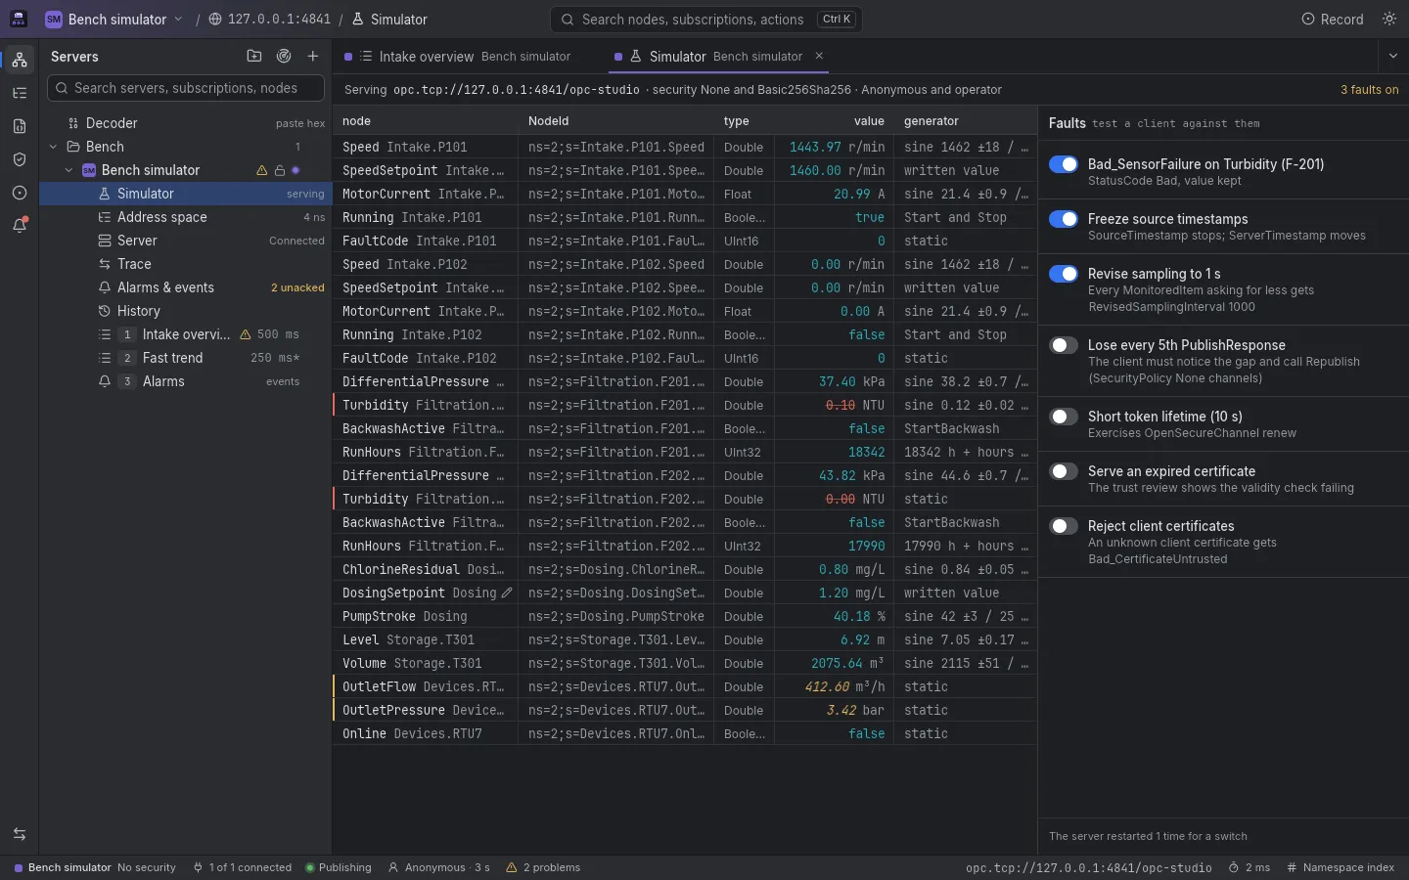Click the green Publishing indicator in status bar
The height and width of the screenshot is (880, 1409).
point(338,867)
